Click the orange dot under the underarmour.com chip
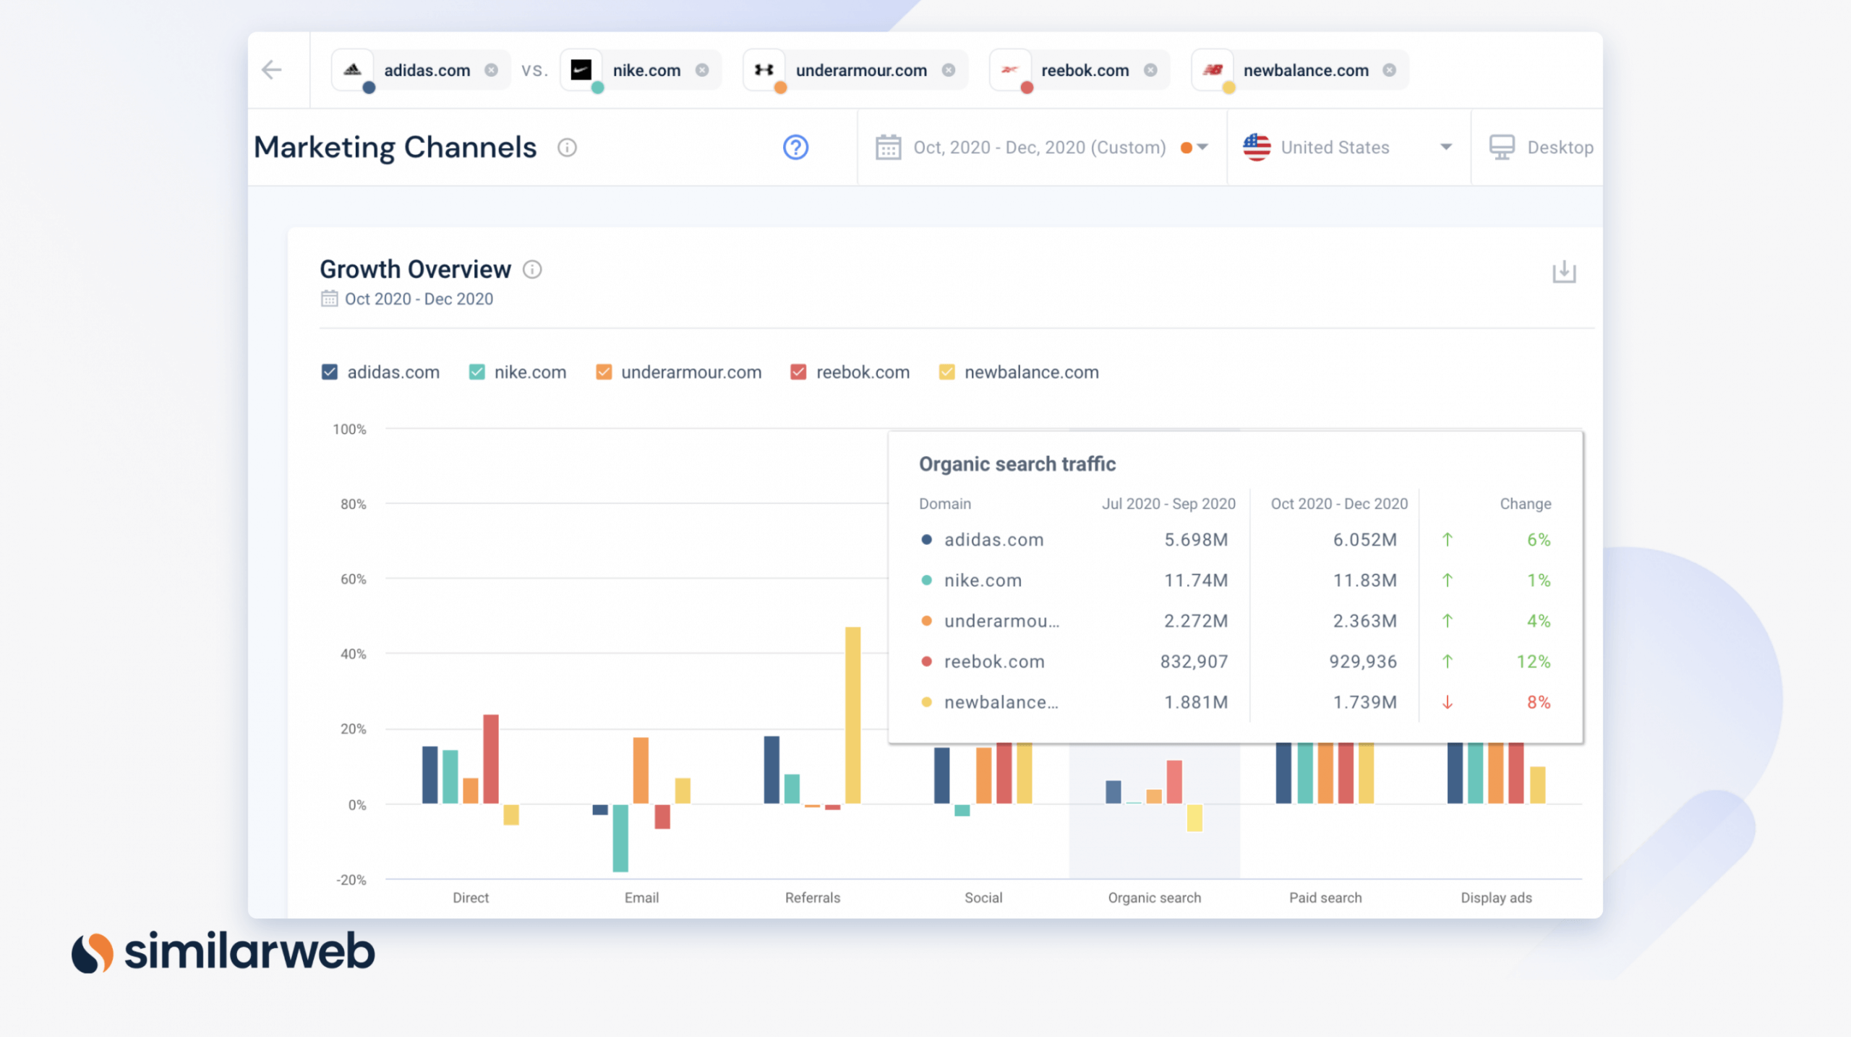The image size is (1851, 1037). click(x=779, y=87)
